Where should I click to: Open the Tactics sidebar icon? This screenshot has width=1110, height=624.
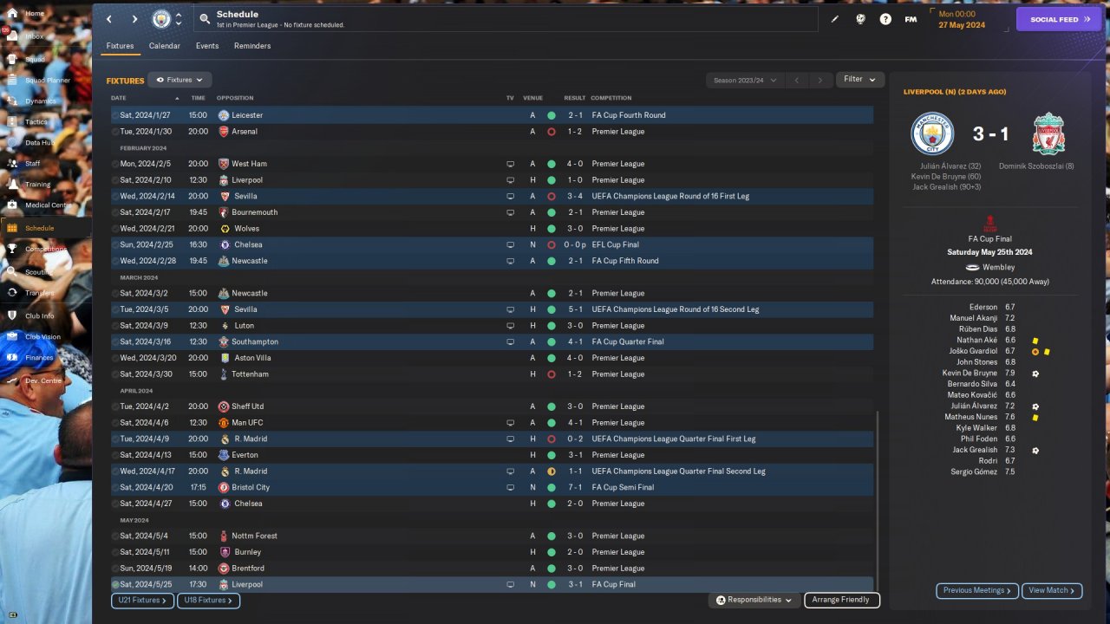pos(12,122)
